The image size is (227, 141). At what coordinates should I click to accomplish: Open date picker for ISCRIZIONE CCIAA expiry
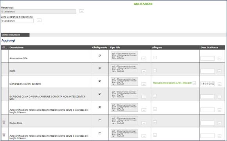pos(220,97)
